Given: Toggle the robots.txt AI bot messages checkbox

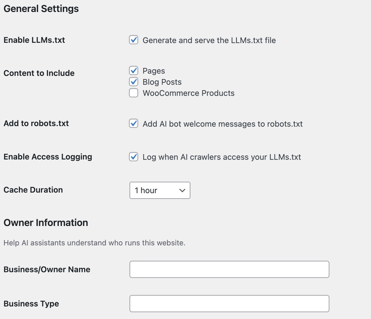Looking at the screenshot, I should (134, 124).
